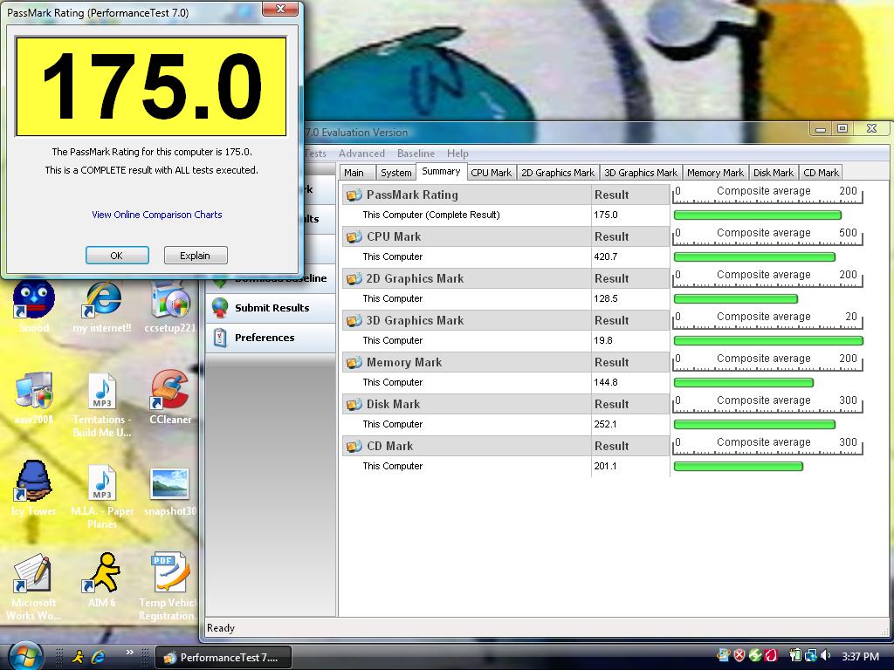The width and height of the screenshot is (894, 670).
Task: Open the Microsoft Works Word shortcut
Action: [x=34, y=573]
